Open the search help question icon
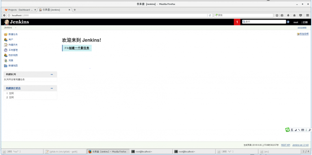 pyautogui.click(x=288, y=22)
